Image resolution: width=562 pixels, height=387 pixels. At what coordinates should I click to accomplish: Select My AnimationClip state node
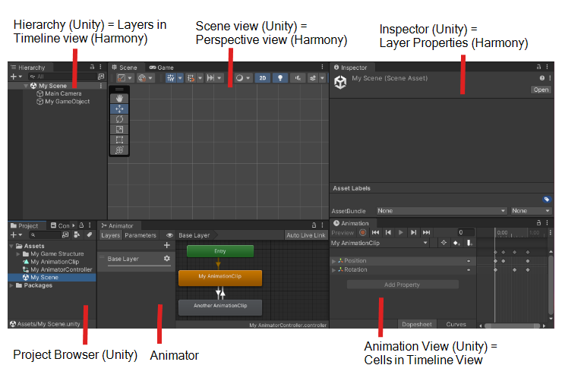click(220, 278)
